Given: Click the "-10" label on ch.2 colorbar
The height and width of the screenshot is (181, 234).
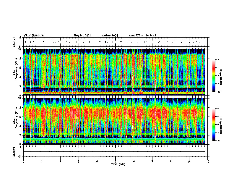Looking at the screenshot, I should point(218,141).
